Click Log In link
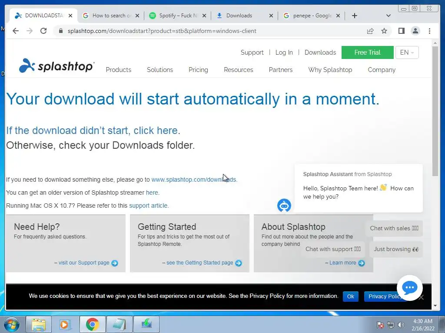The width and height of the screenshot is (445, 333). pyautogui.click(x=284, y=52)
